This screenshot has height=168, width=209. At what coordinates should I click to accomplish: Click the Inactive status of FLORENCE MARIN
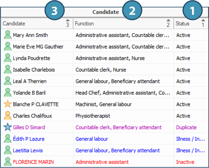[x=185, y=162]
